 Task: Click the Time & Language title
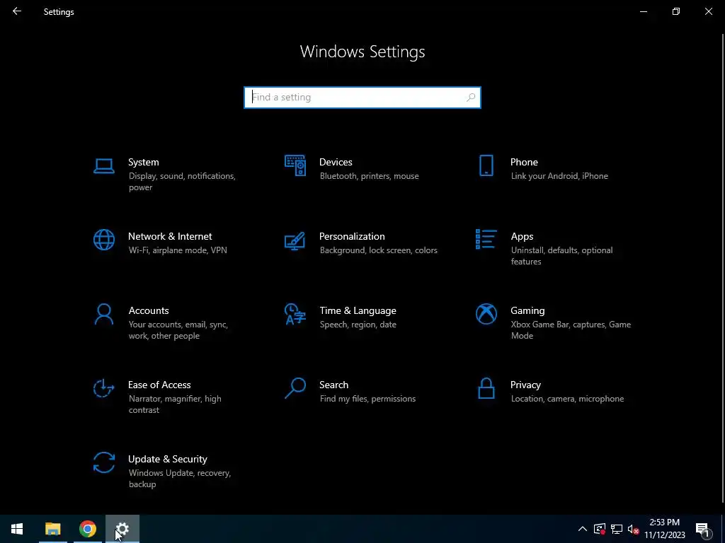pos(358,311)
